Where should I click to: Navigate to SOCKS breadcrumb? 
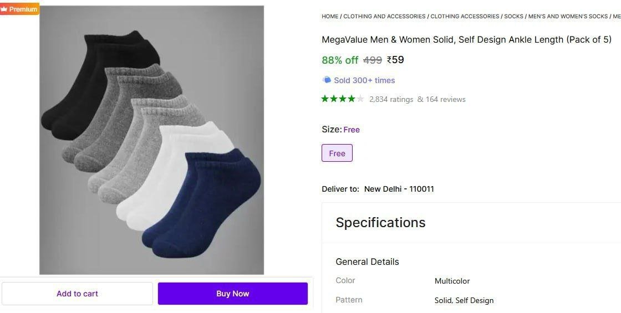point(513,17)
